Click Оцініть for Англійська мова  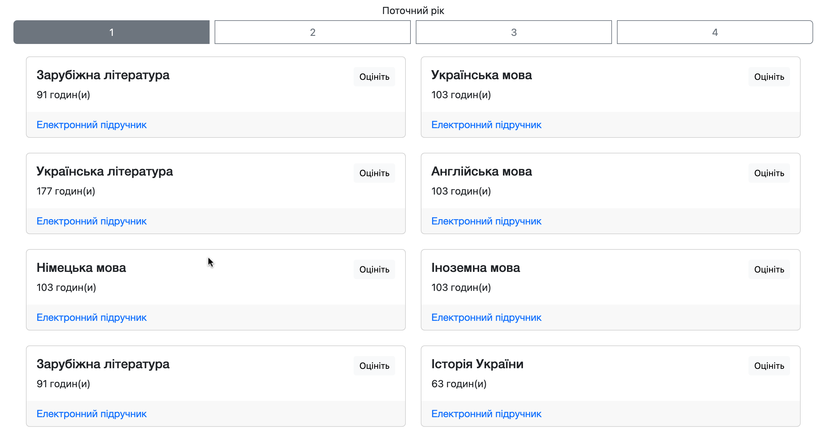(768, 173)
